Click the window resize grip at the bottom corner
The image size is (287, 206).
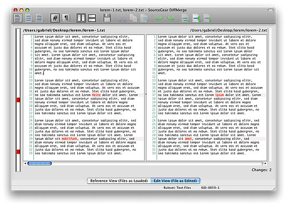(273, 188)
